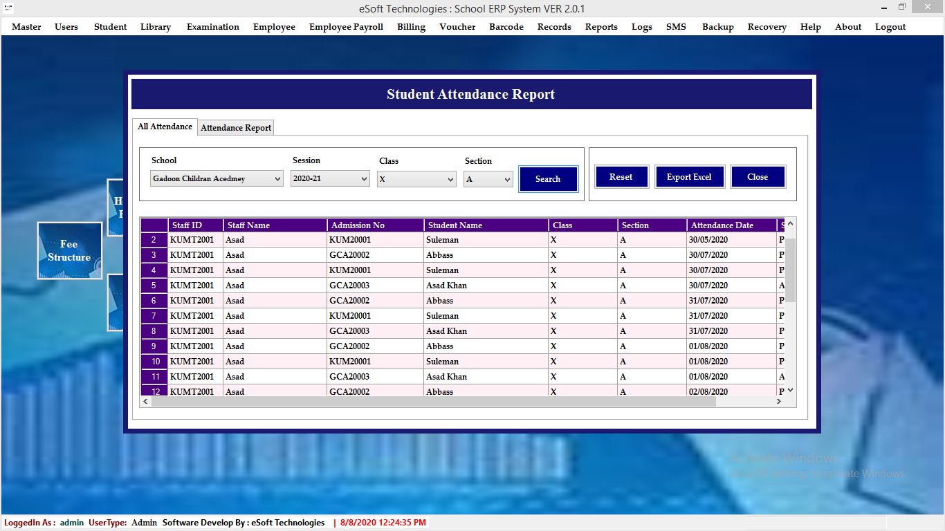
Task: Click the Logout menu item
Action: tap(890, 27)
